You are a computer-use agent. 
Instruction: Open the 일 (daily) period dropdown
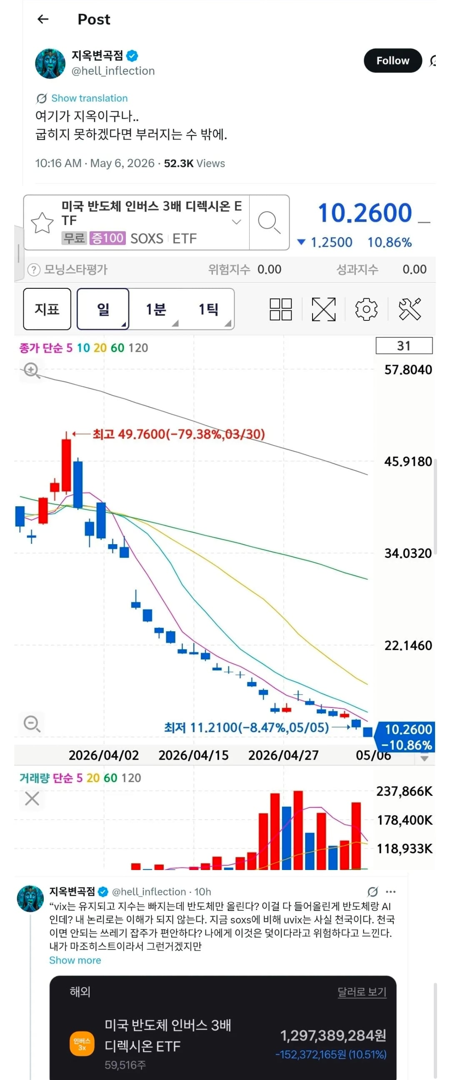coord(103,309)
